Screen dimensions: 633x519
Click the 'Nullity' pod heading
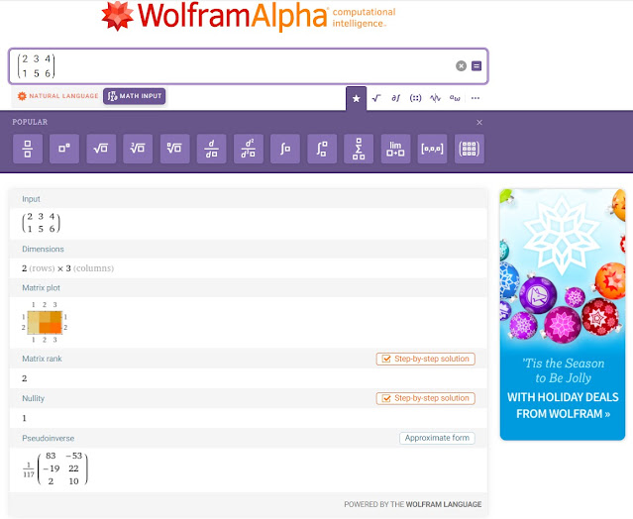(33, 398)
